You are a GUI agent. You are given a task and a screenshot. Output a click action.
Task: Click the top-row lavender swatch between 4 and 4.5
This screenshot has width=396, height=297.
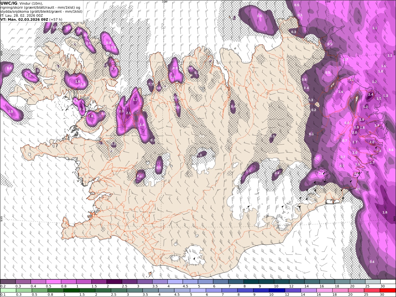pyautogui.click(x=175, y=282)
